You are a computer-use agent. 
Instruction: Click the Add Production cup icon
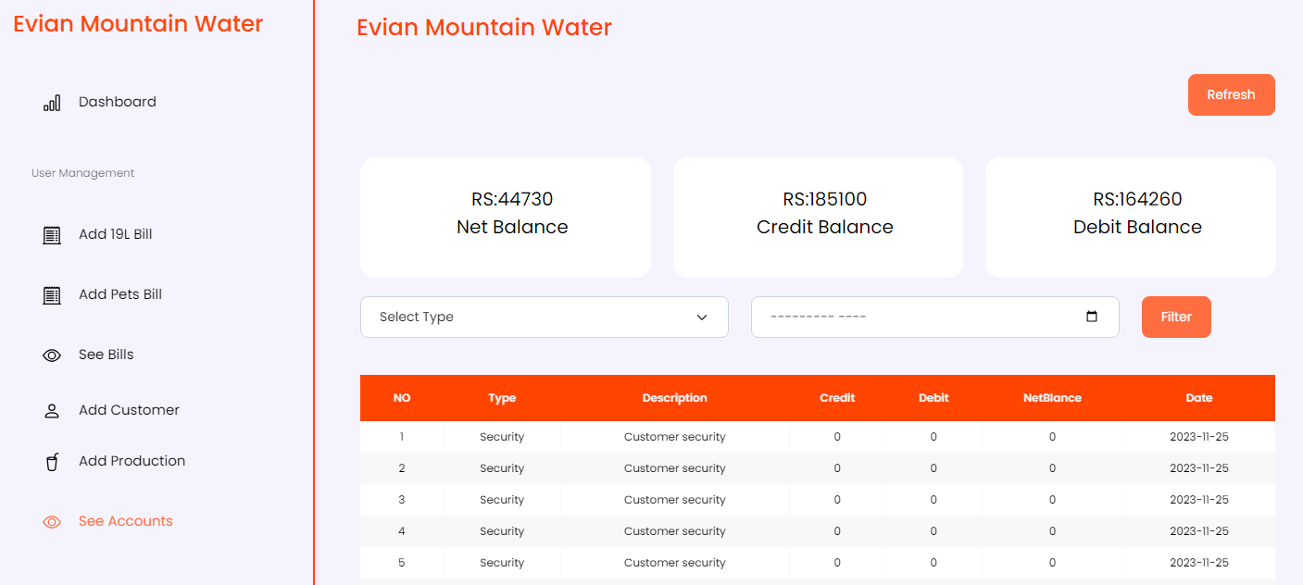[x=52, y=462]
